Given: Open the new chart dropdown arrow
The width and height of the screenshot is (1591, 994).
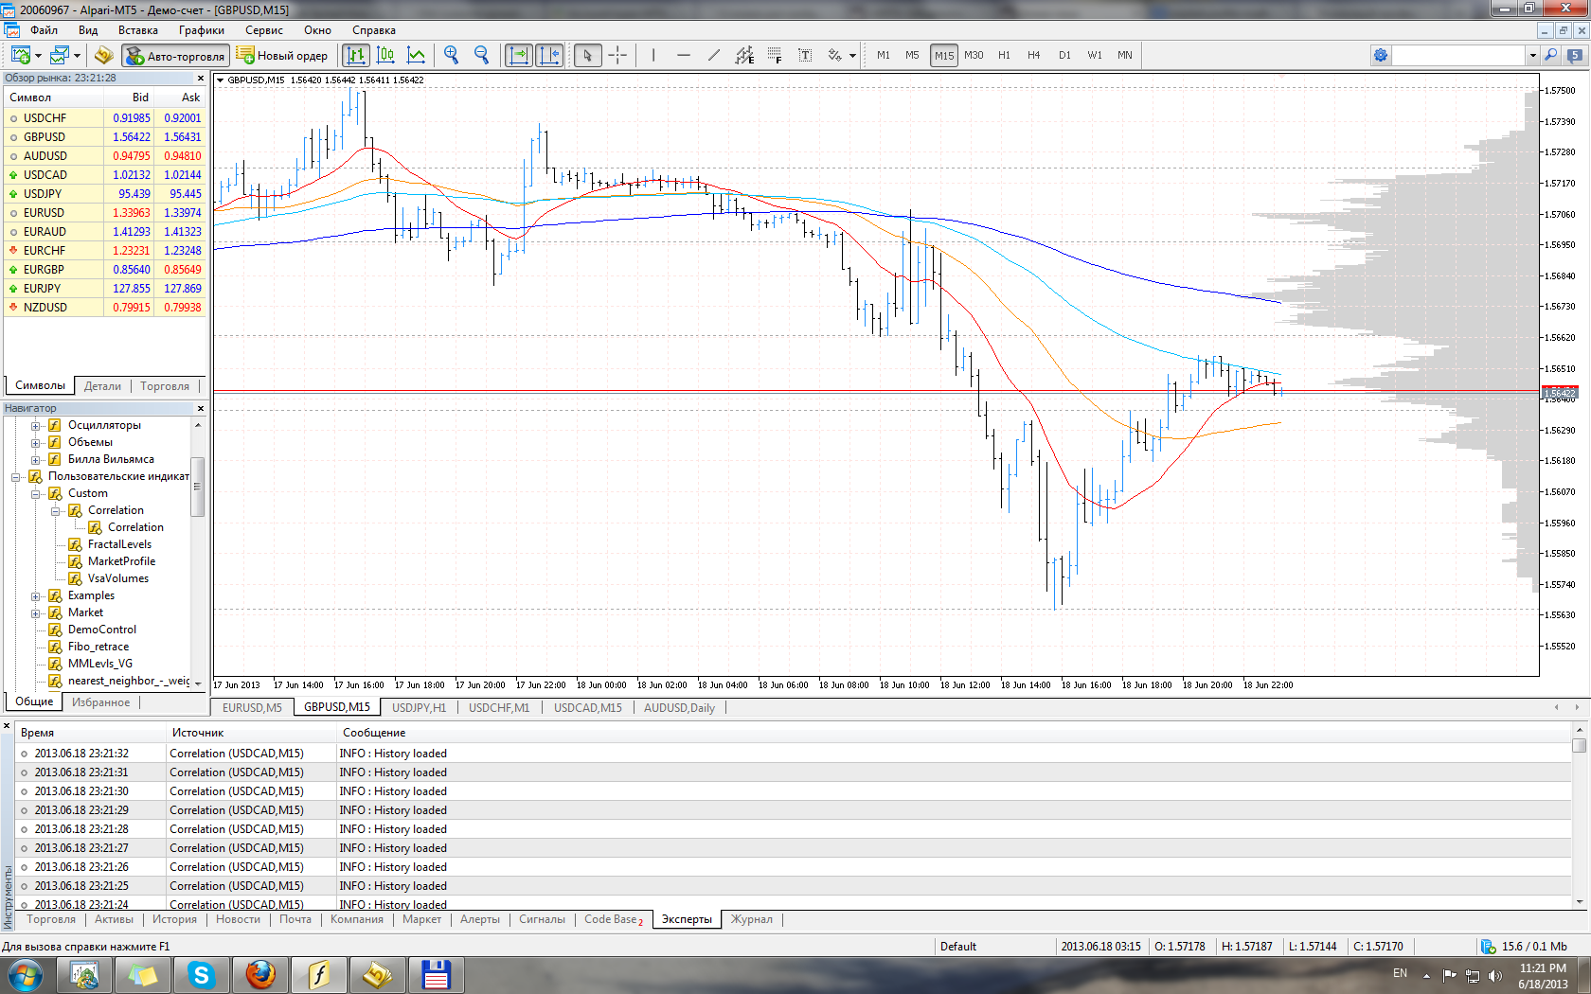Looking at the screenshot, I should (x=38, y=56).
